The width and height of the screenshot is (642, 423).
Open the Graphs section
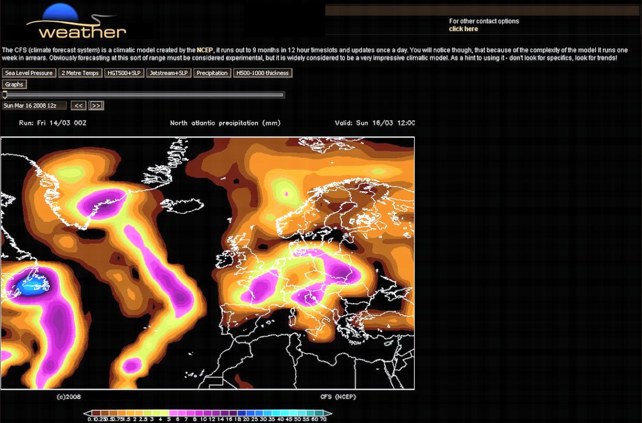click(x=14, y=85)
